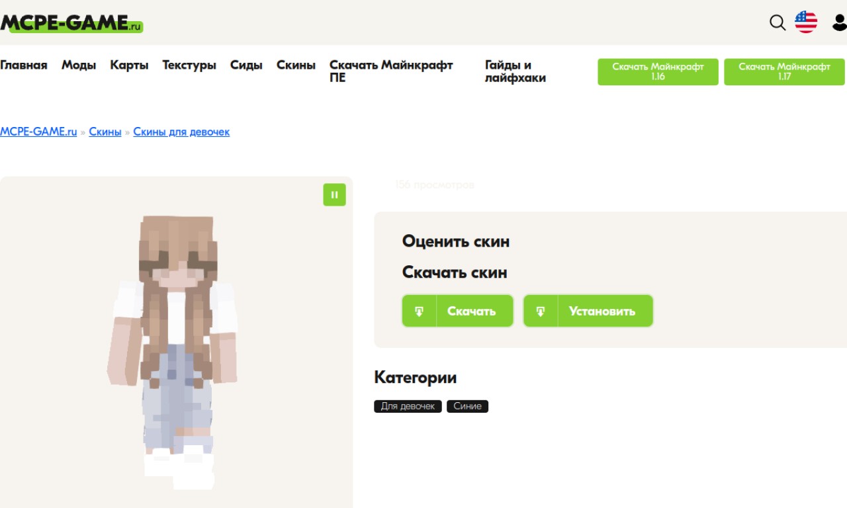
Task: Open the Скины menu item
Action: [296, 65]
